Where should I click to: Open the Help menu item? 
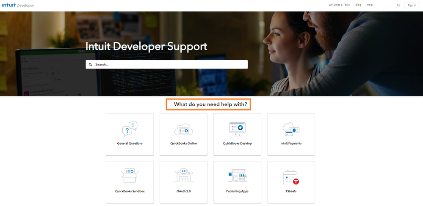370,5
